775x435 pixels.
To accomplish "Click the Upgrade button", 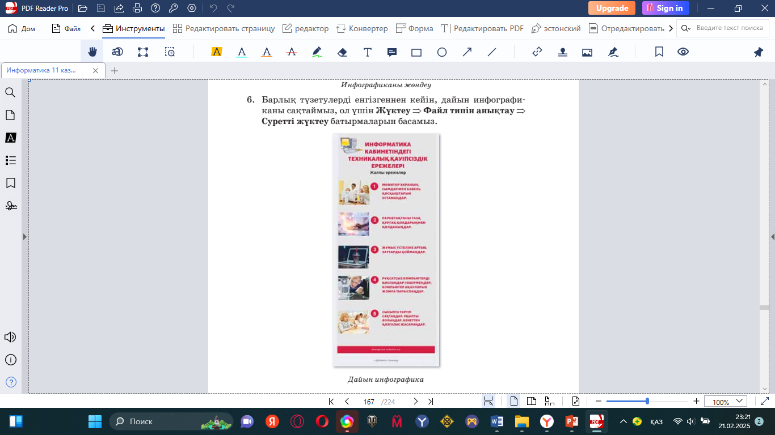I will pyautogui.click(x=612, y=8).
